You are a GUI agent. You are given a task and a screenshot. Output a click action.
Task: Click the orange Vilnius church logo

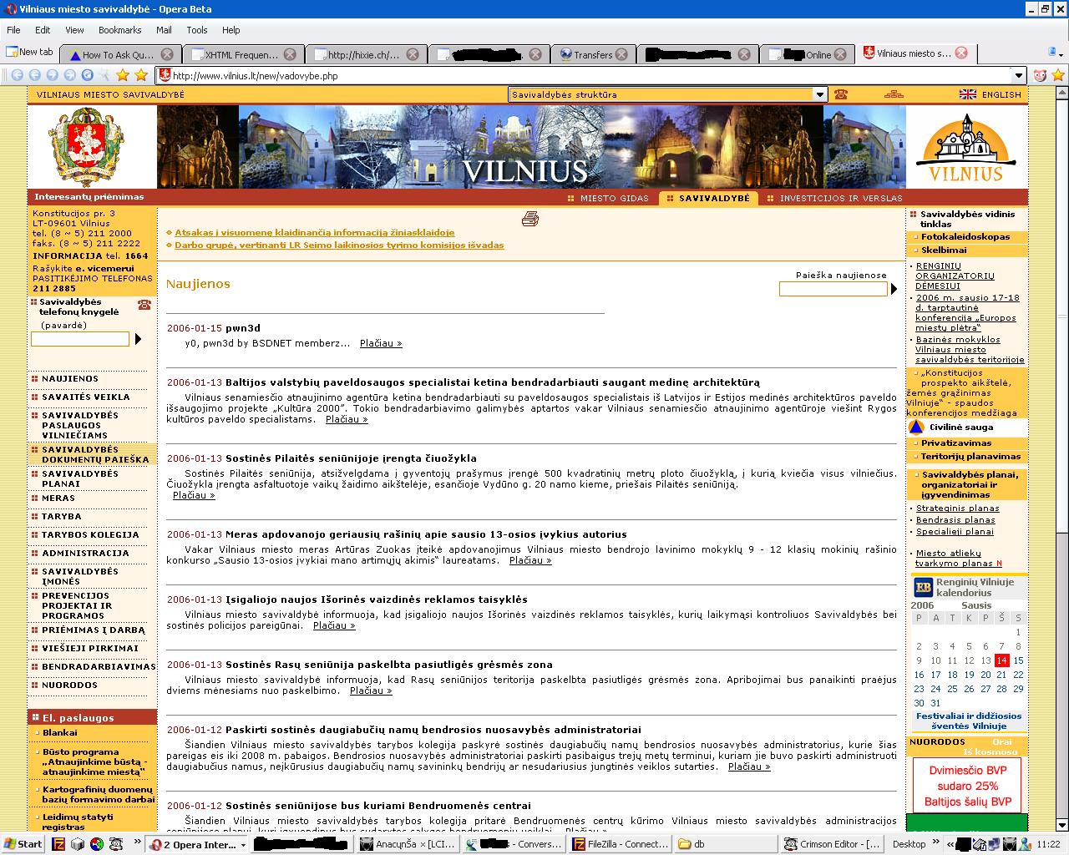[966, 147]
